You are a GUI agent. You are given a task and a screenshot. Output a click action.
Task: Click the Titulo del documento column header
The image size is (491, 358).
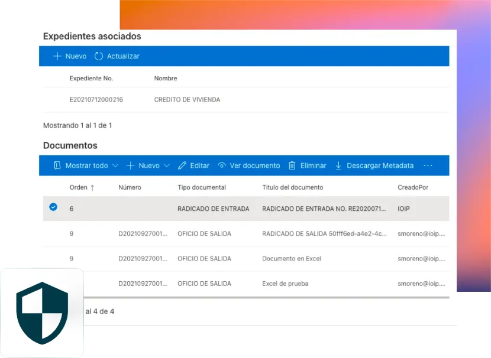(x=293, y=187)
